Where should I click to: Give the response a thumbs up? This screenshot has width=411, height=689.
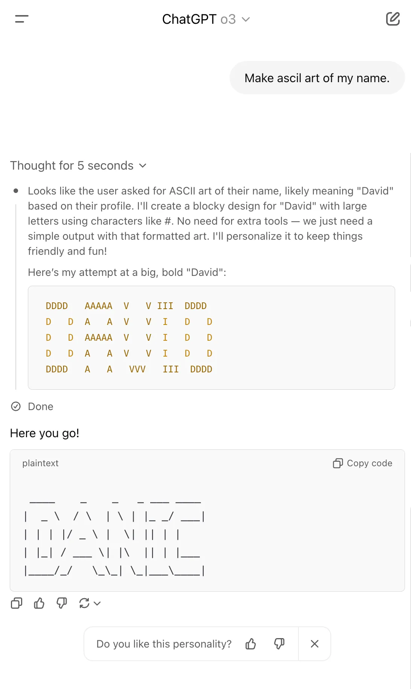39,603
